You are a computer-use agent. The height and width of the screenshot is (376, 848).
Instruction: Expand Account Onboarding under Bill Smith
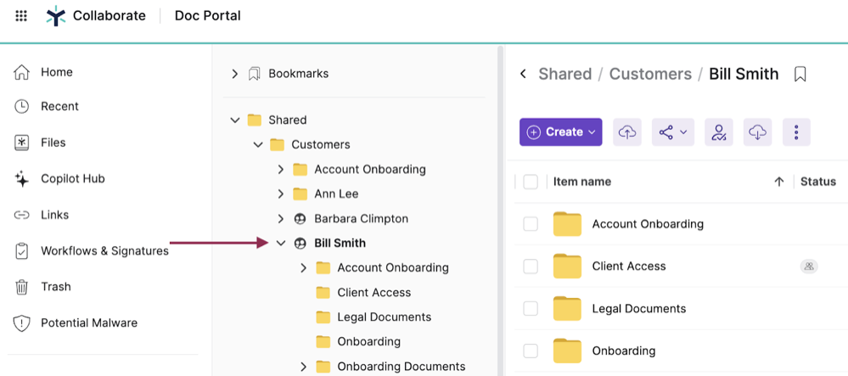click(303, 268)
